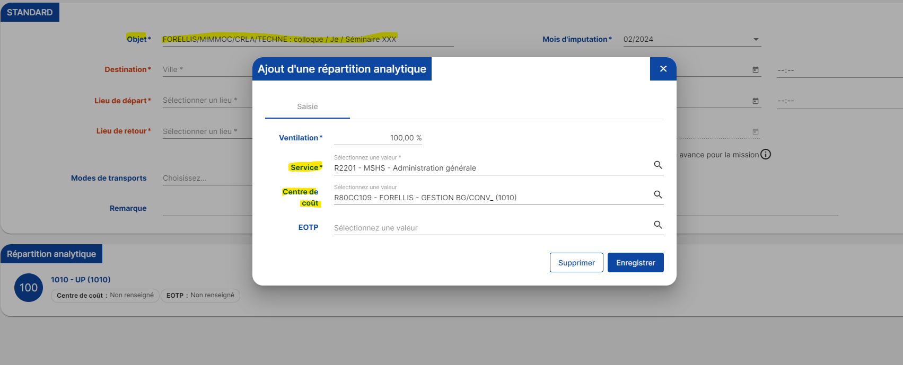Image resolution: width=903 pixels, height=365 pixels.
Task: Open the 1010 - UP (1010) allocation link
Action: 81,280
